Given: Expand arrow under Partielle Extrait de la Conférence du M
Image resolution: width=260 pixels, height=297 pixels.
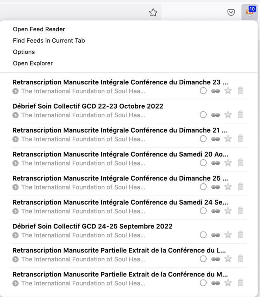Looking at the screenshot, I should pos(15,283).
